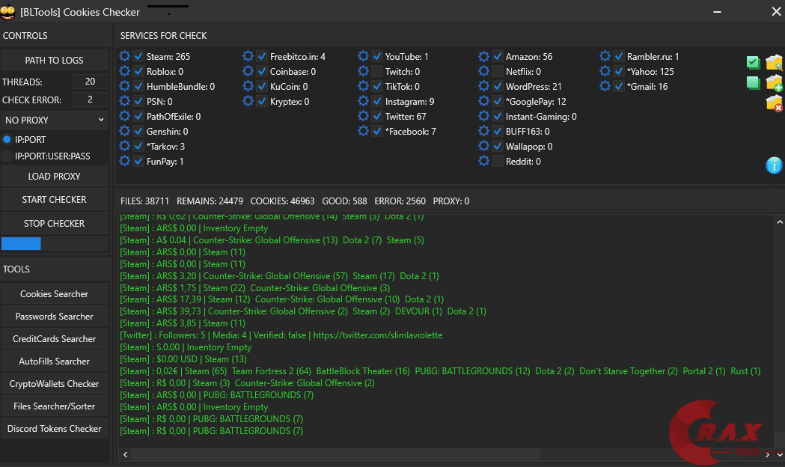Click the gear icon next to HumbleBundle

click(x=125, y=86)
